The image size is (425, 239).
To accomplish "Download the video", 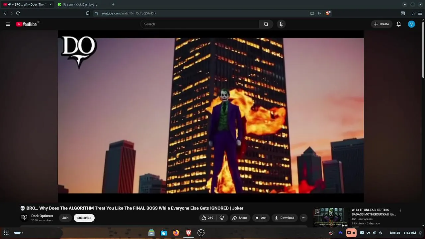I will (x=284, y=218).
